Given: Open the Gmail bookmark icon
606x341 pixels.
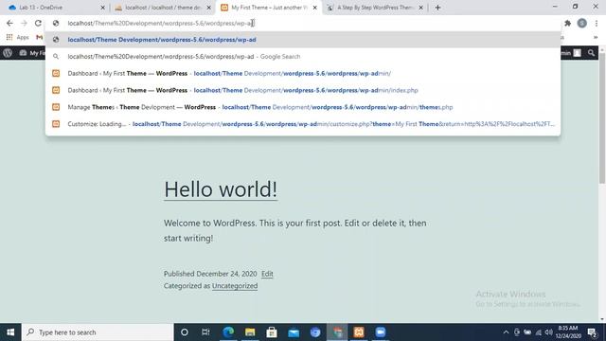Looking at the screenshot, I should pyautogui.click(x=39, y=38).
